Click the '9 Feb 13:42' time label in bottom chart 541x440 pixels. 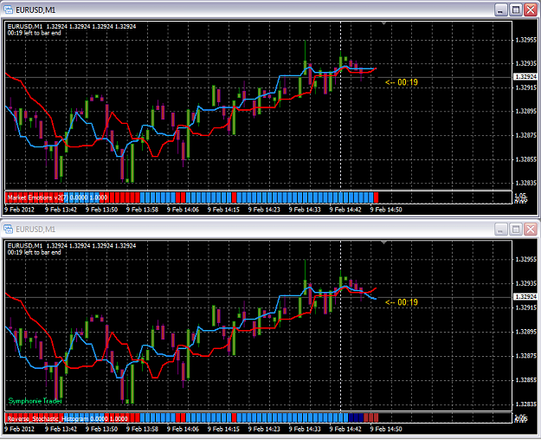[61, 430]
